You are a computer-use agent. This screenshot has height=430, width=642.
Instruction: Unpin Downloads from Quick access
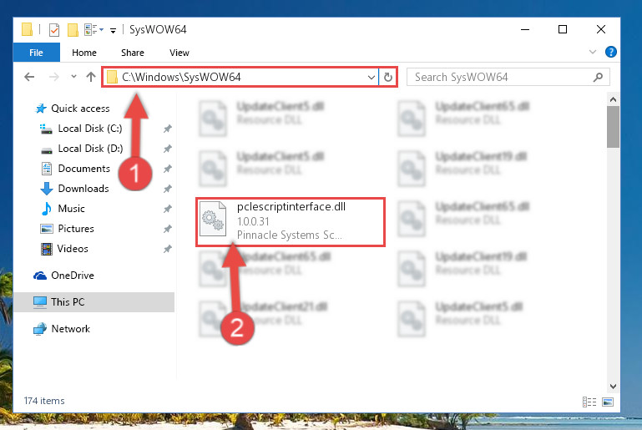[x=168, y=189]
